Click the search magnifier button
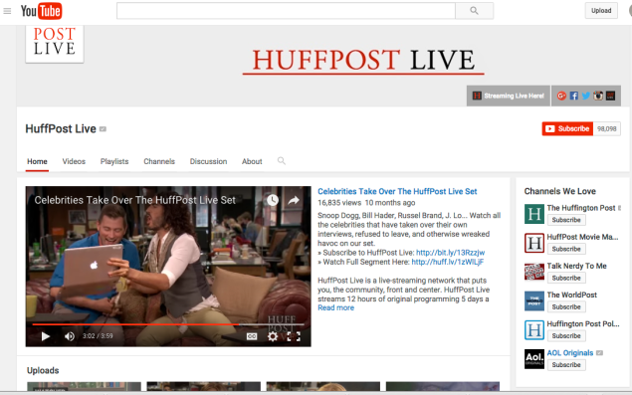 point(474,11)
